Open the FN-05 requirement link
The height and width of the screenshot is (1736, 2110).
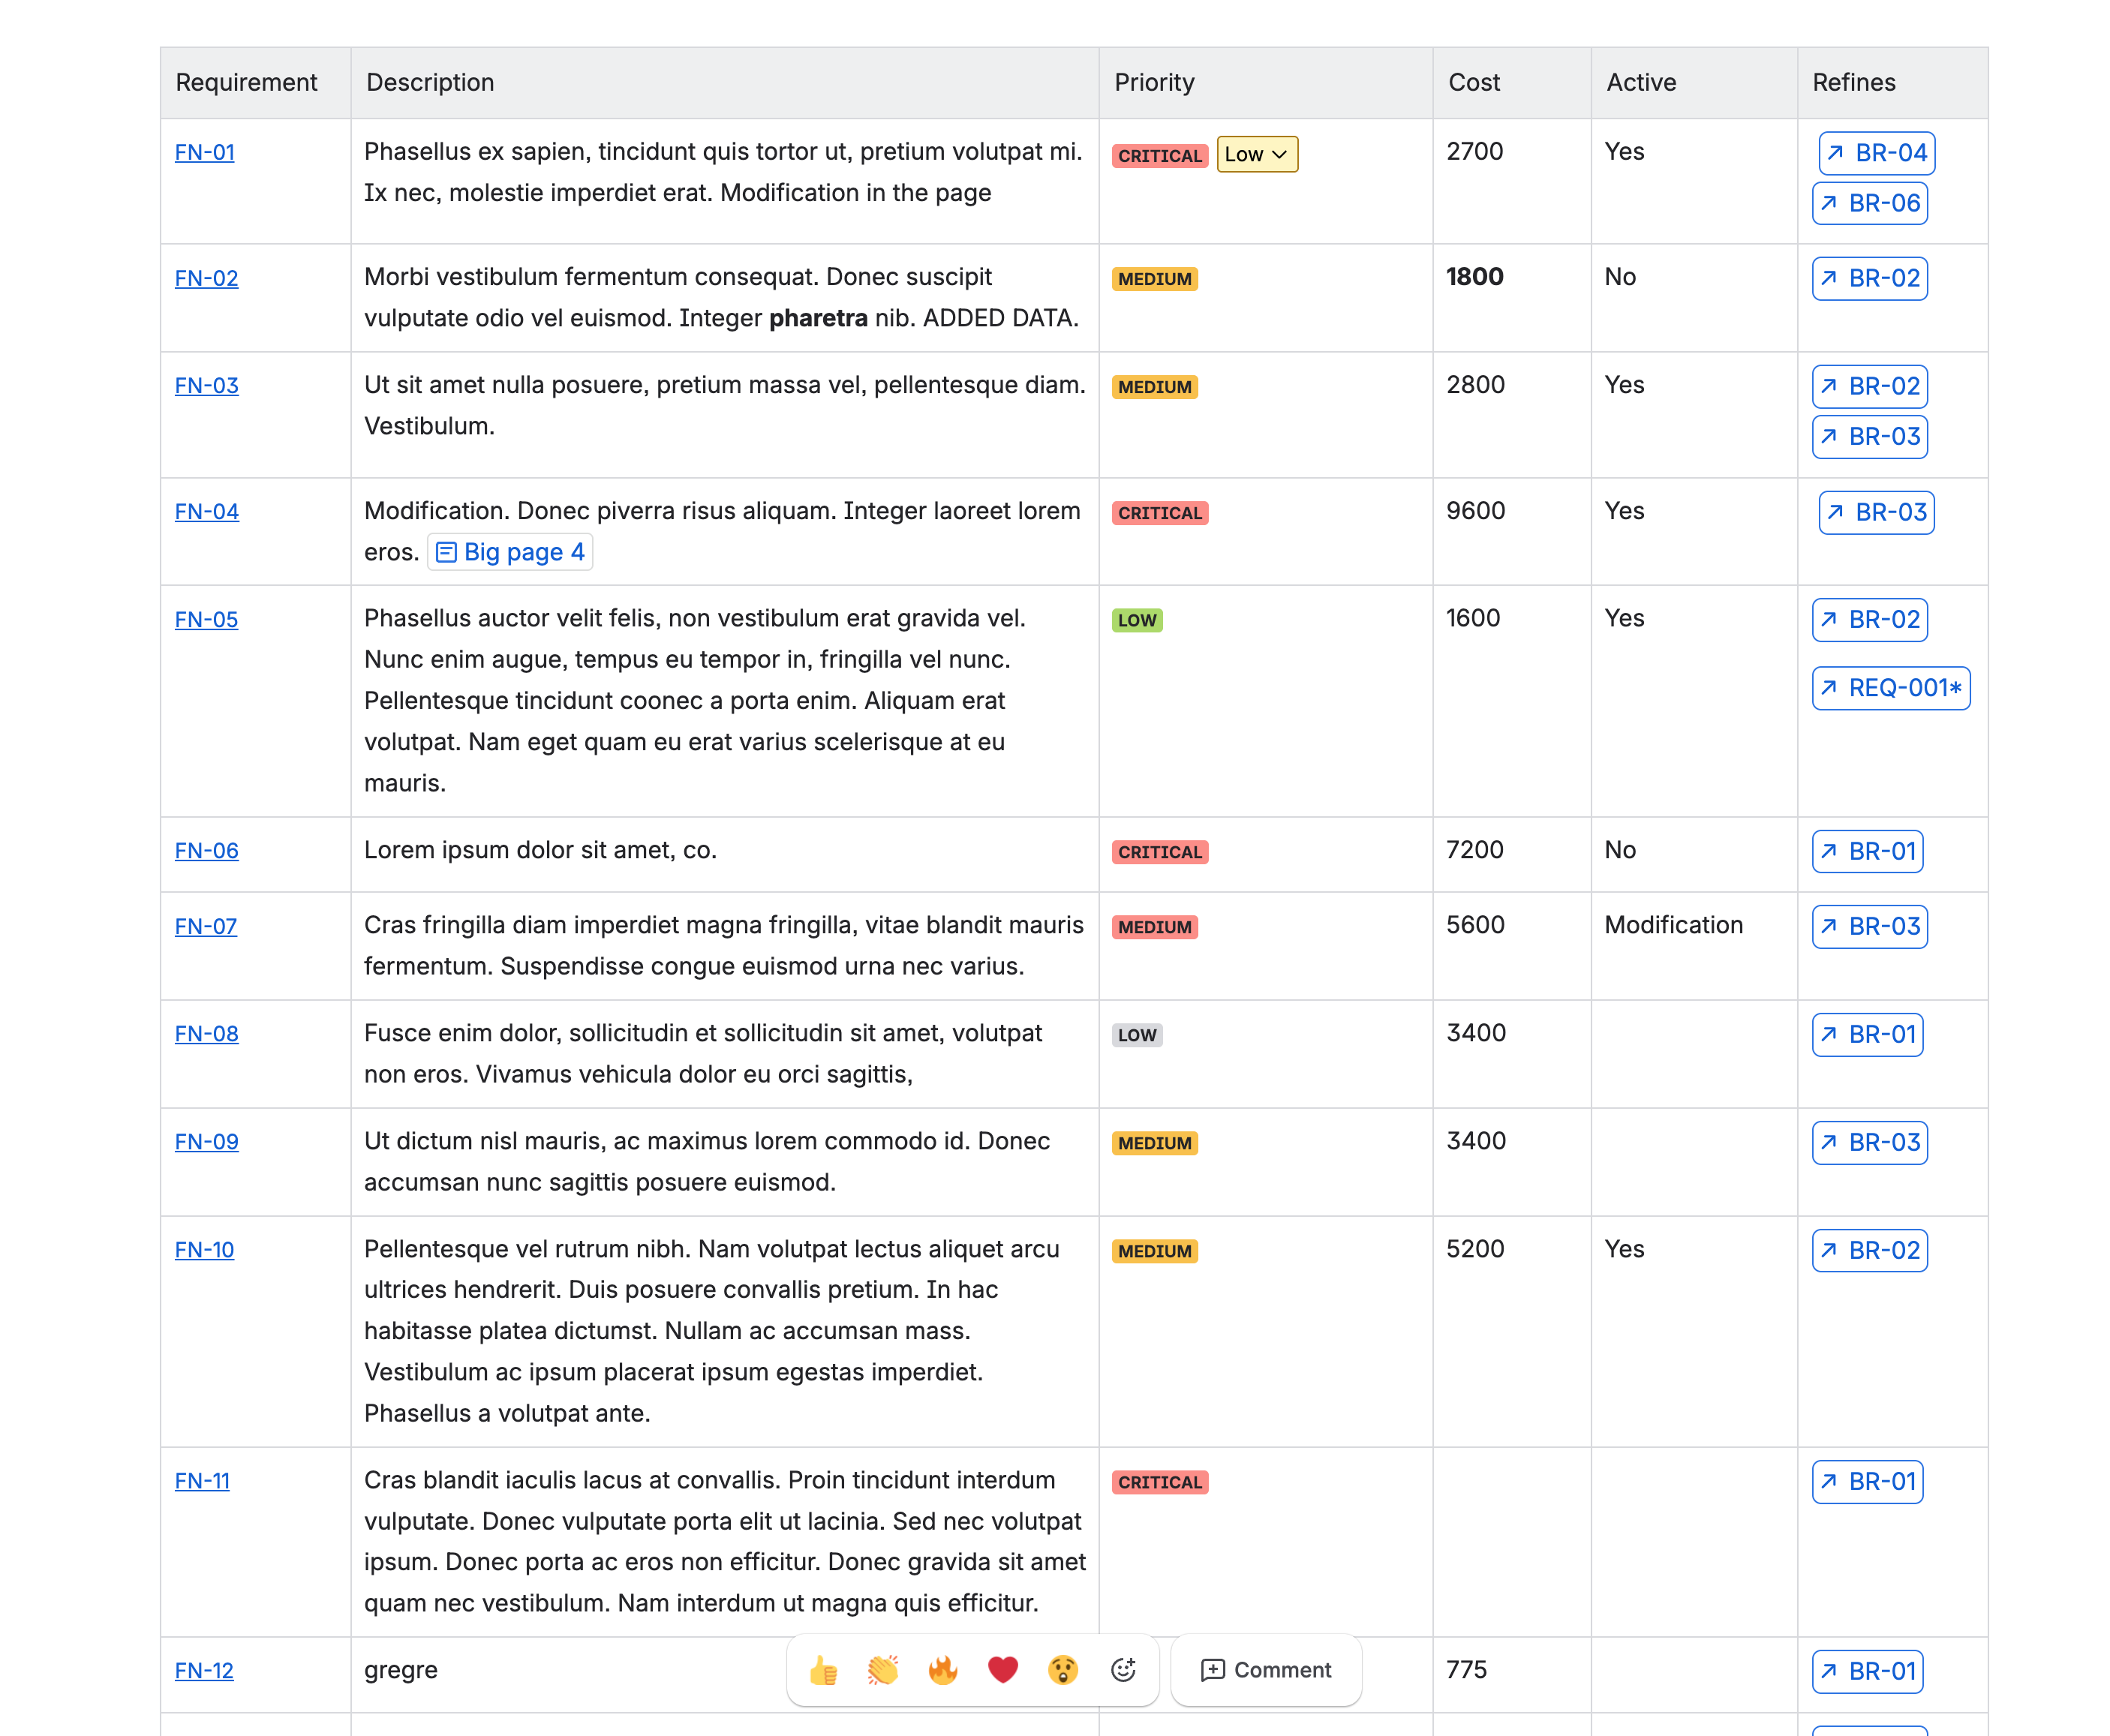[x=206, y=619]
